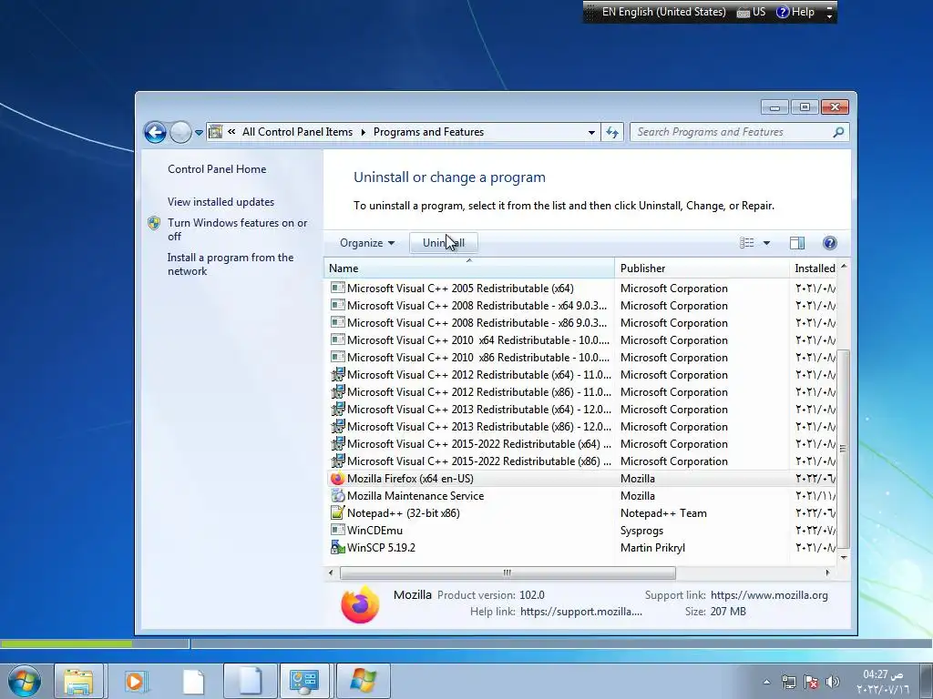Click EN English language bar indicator
This screenshot has width=933, height=699.
tap(663, 12)
